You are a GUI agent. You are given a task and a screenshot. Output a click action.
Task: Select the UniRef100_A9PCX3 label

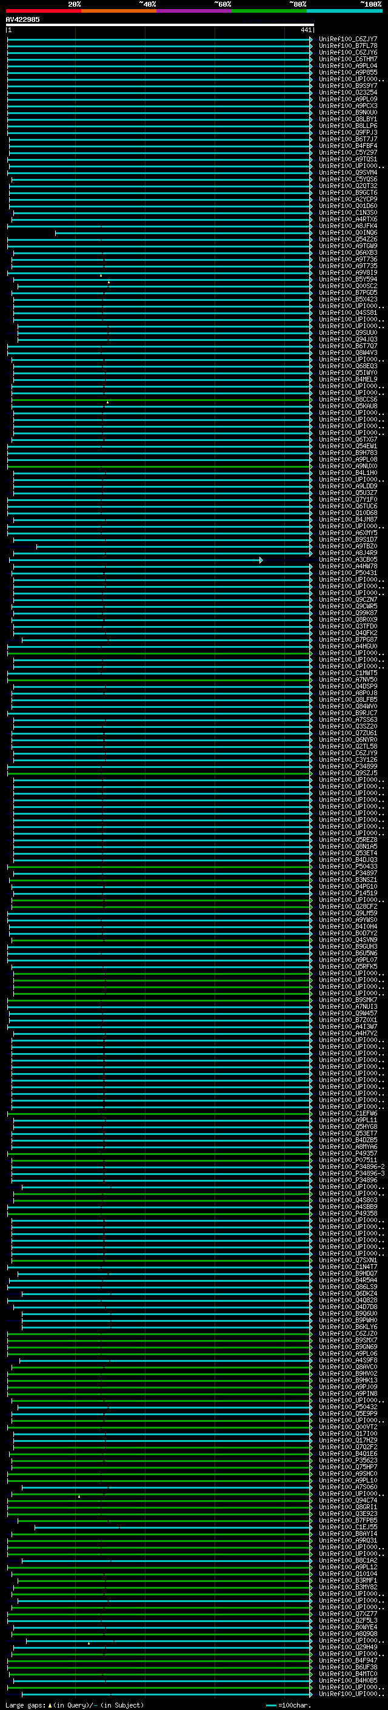click(x=347, y=106)
